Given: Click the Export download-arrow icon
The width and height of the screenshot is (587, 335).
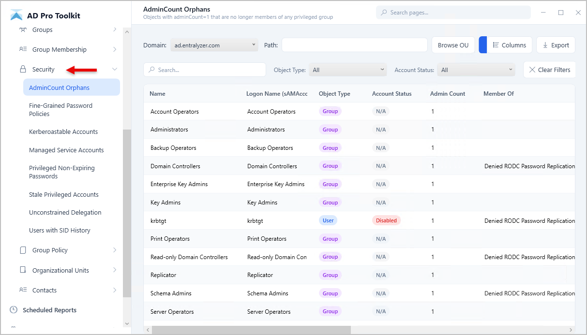Looking at the screenshot, I should pos(545,44).
